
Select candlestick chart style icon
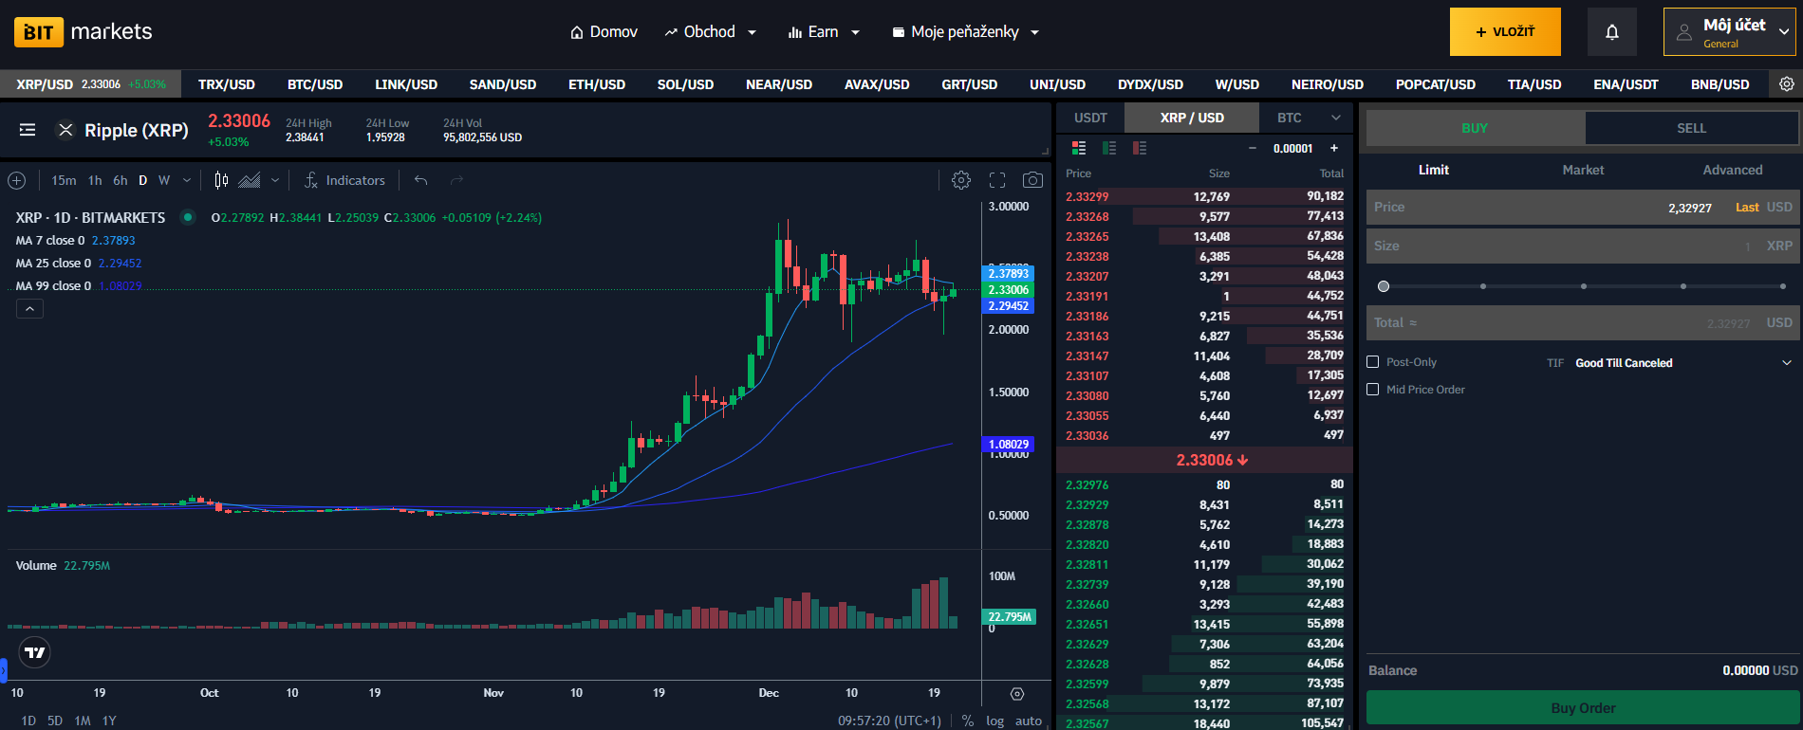(x=221, y=180)
